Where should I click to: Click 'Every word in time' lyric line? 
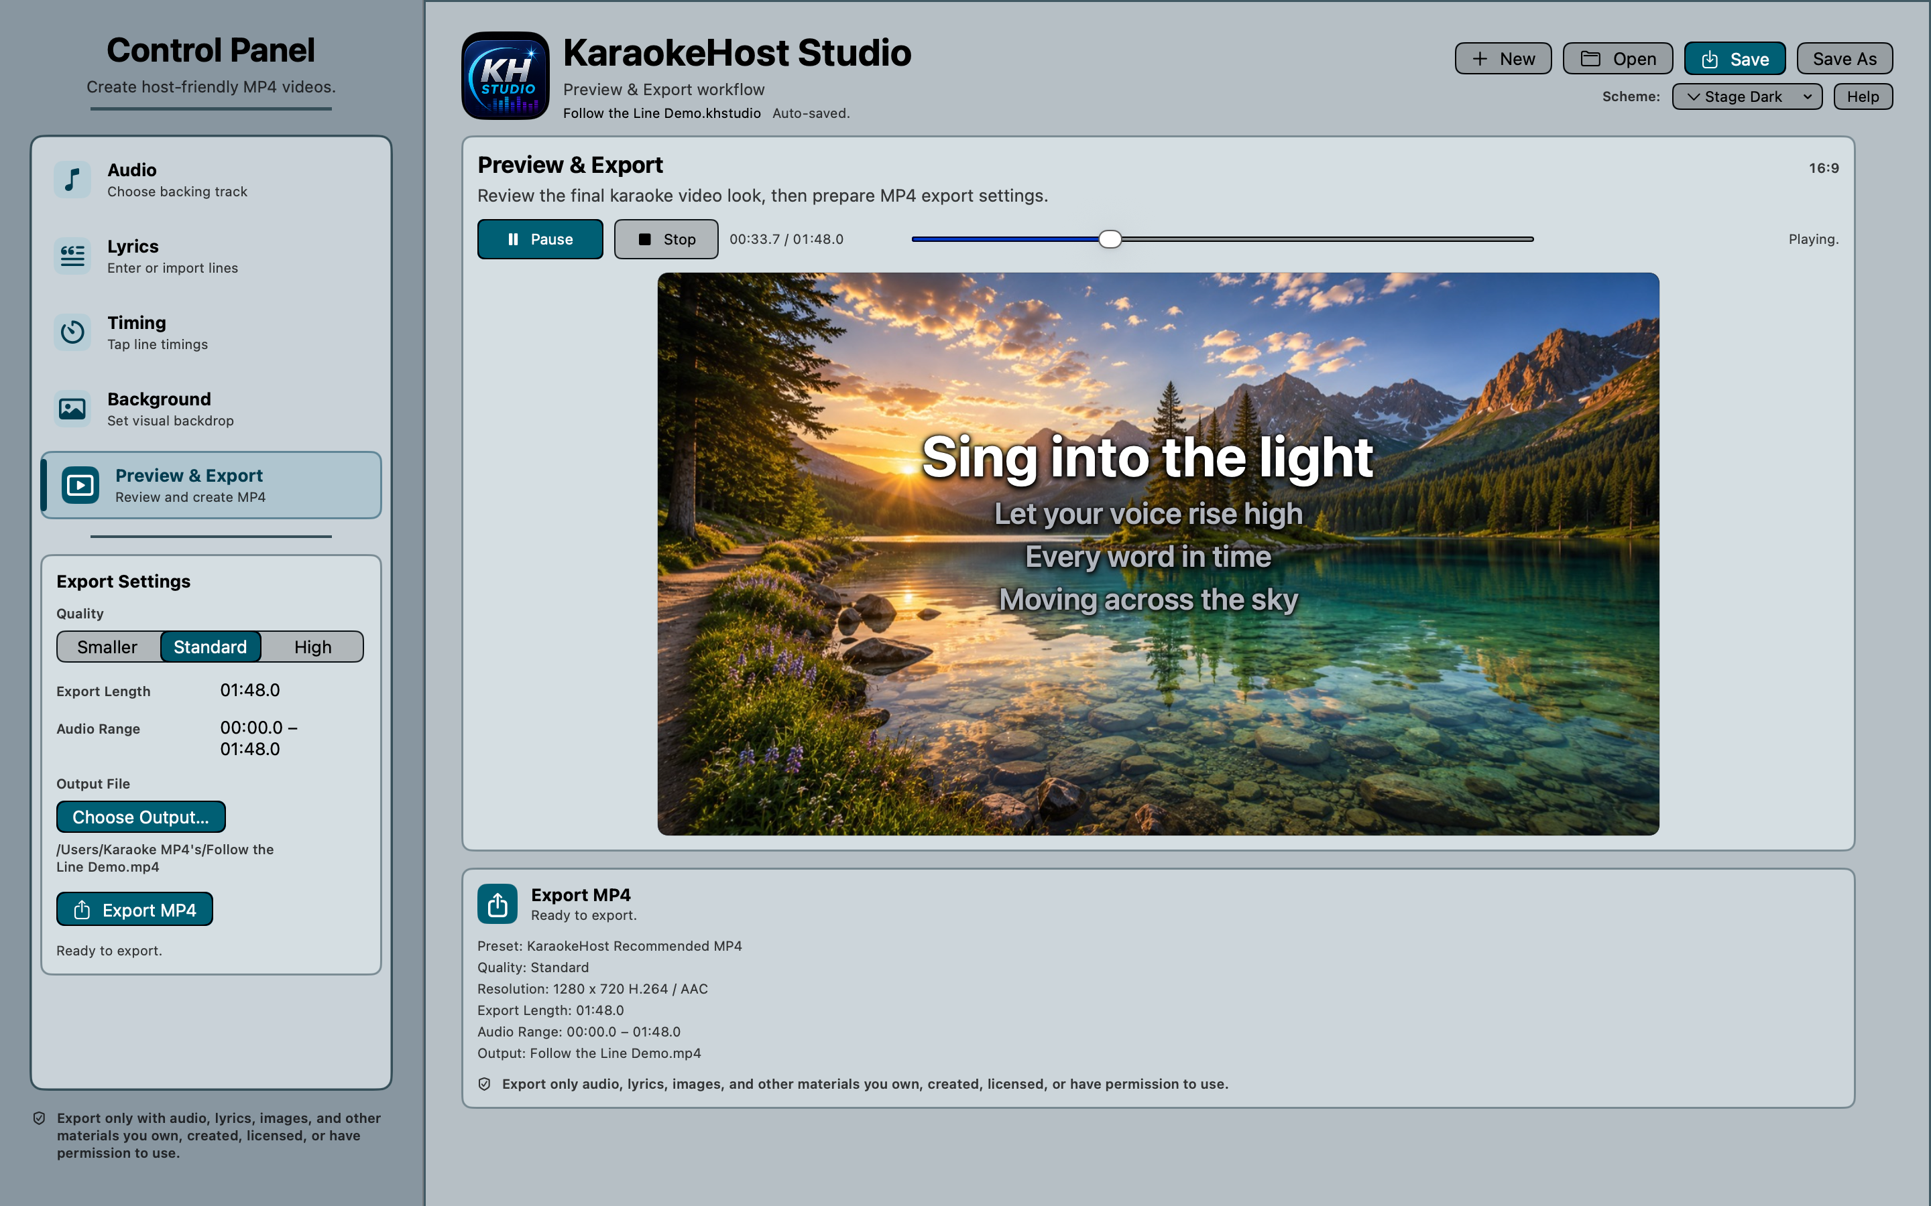[x=1149, y=557]
